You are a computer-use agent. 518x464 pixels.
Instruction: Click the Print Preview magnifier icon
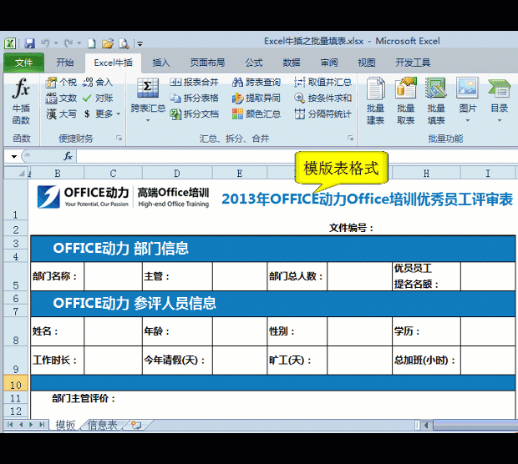(124, 43)
